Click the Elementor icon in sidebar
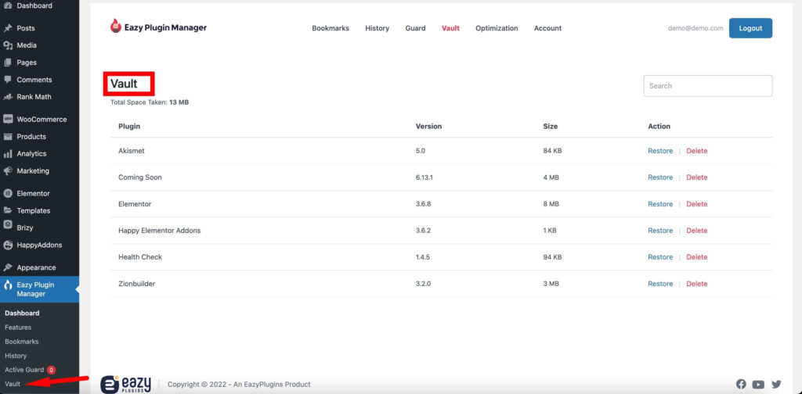The height and width of the screenshot is (394, 802). click(x=8, y=193)
